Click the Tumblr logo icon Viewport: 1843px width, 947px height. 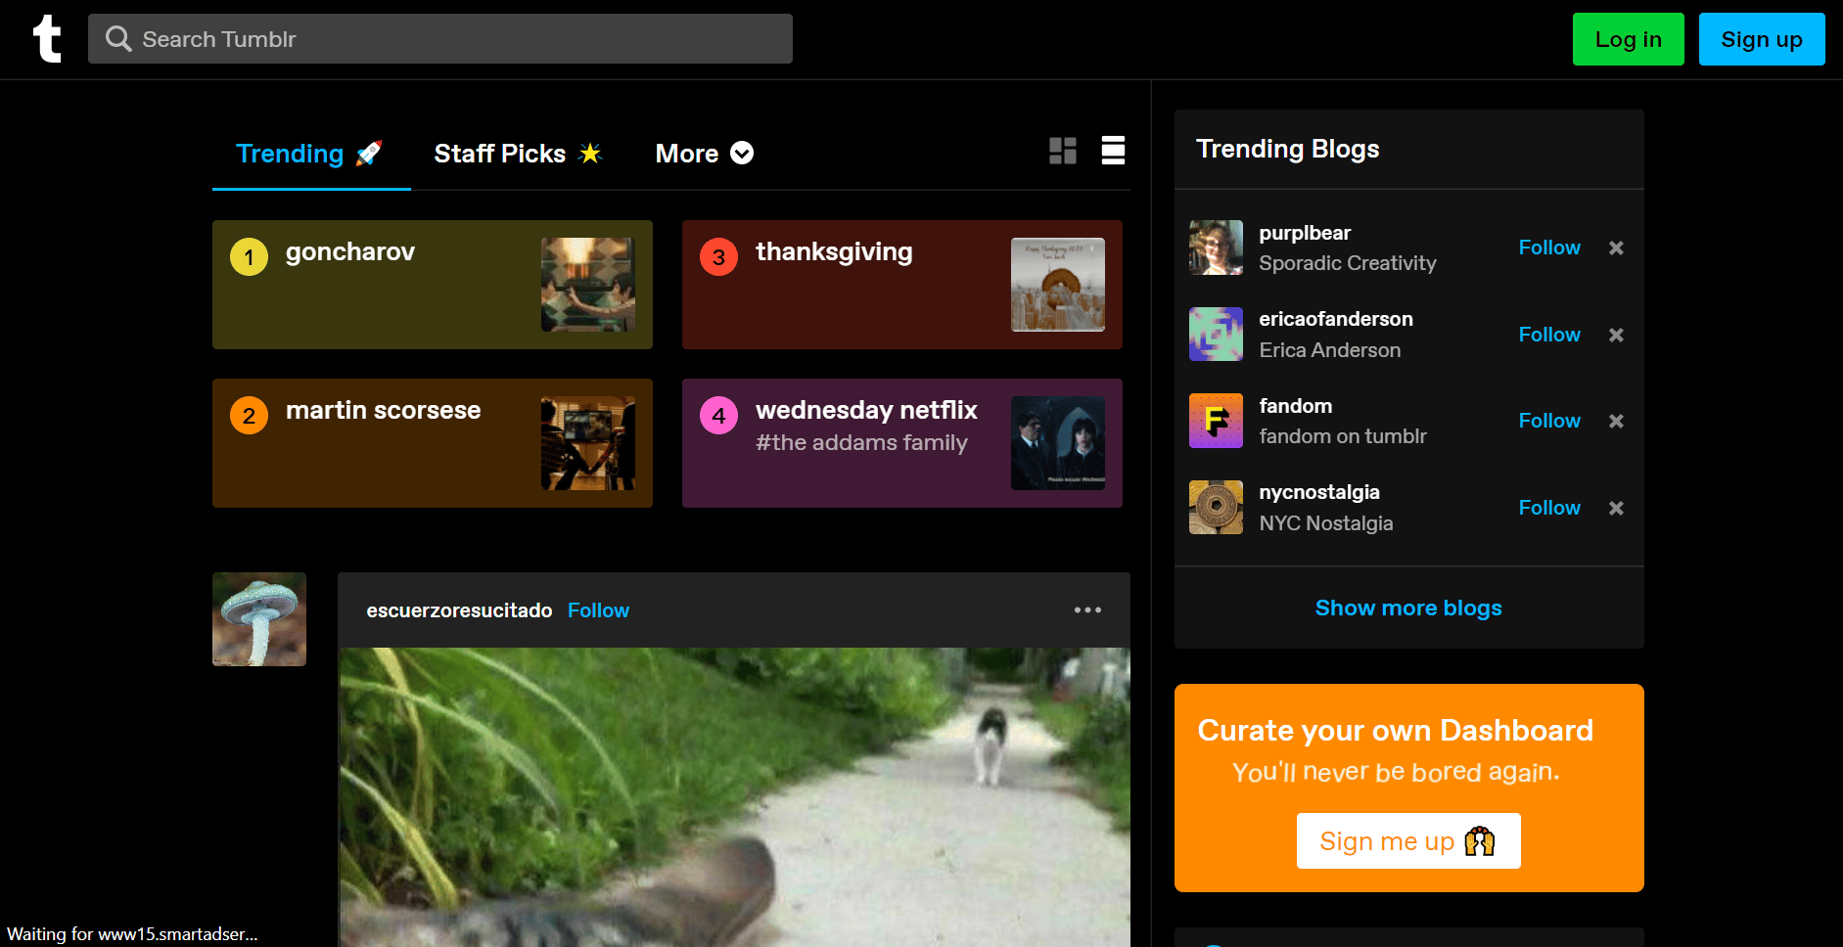(47, 39)
